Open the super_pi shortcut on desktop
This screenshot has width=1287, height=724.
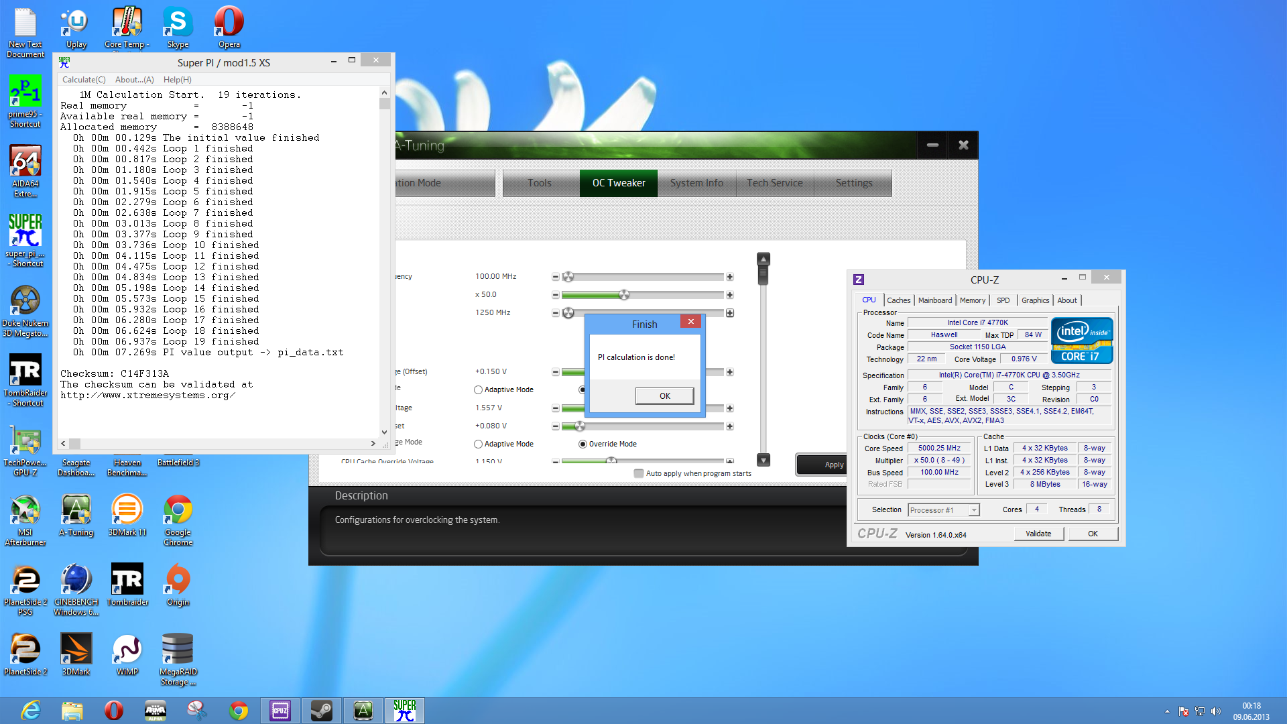tap(25, 240)
